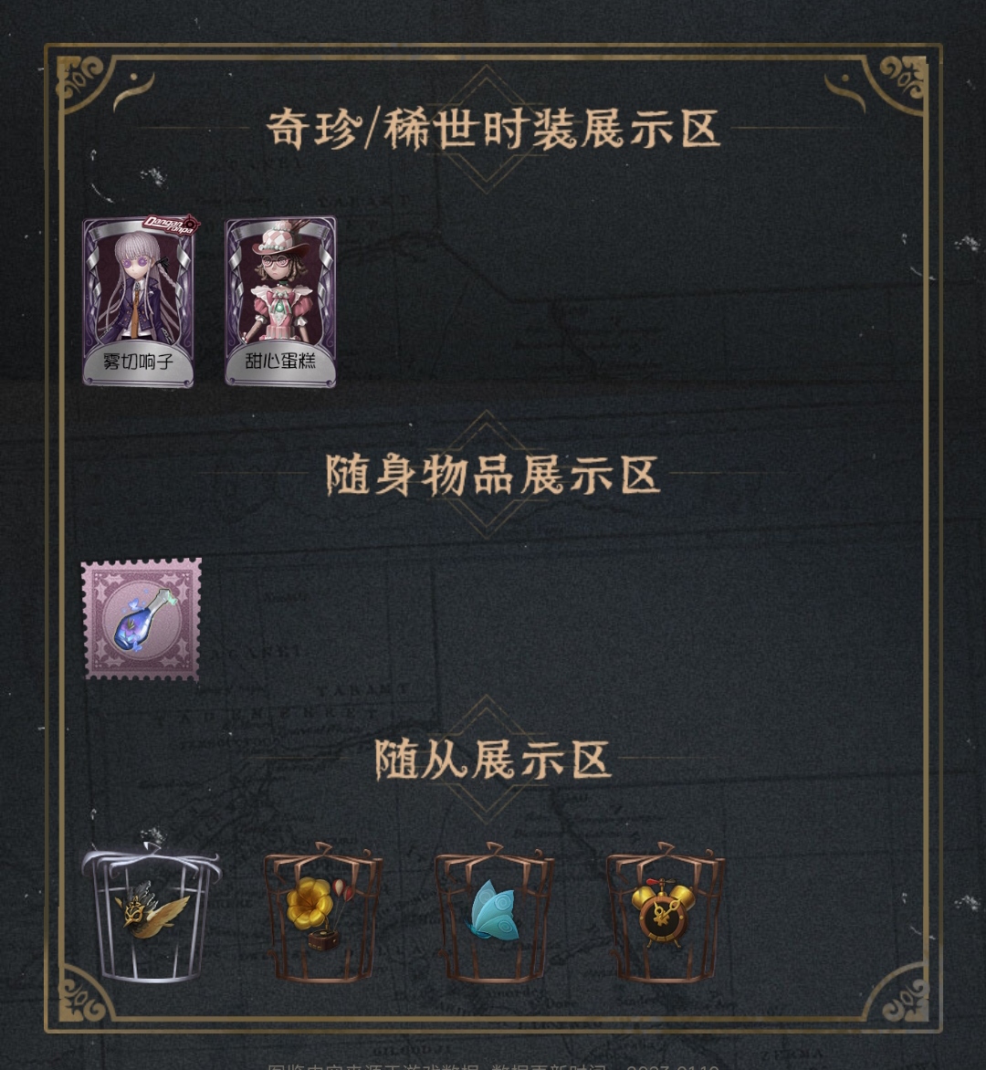Select the 雾切响子 name label
The image size is (986, 1070).
pyautogui.click(x=139, y=362)
